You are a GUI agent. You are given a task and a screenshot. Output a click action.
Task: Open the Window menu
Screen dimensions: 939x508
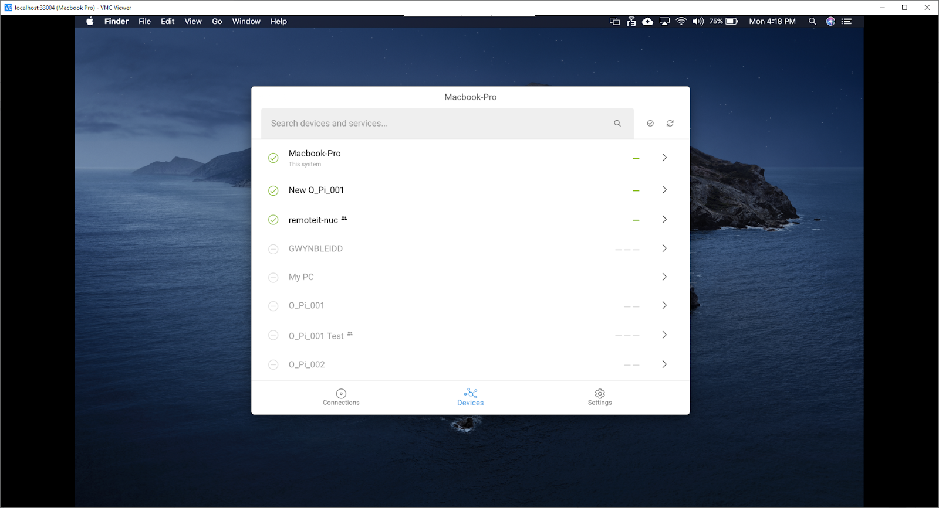(x=246, y=22)
